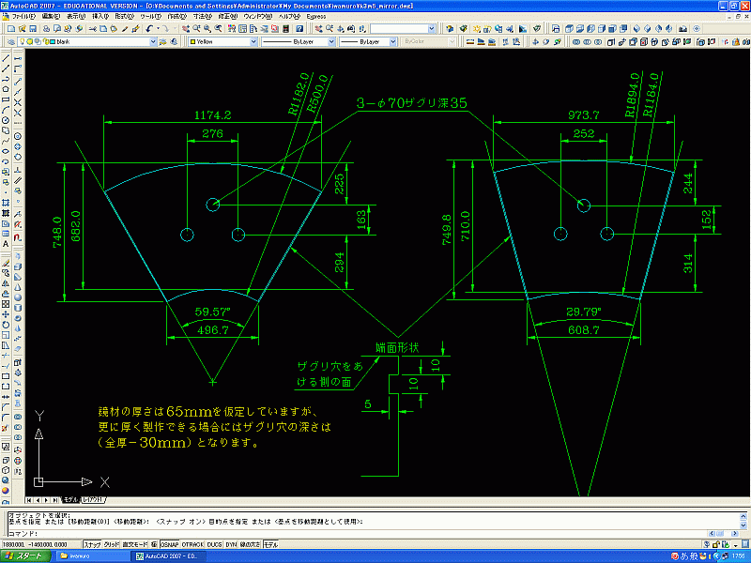Click the Box solid modeling icon

pyautogui.click(x=18, y=266)
